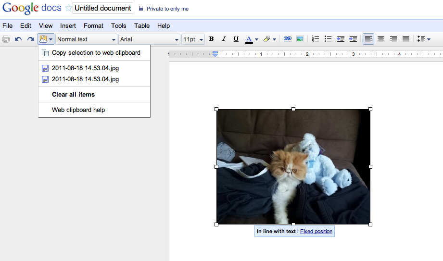The width and height of the screenshot is (443, 261).
Task: Open the 11pt font size dropdown
Action: (193, 39)
